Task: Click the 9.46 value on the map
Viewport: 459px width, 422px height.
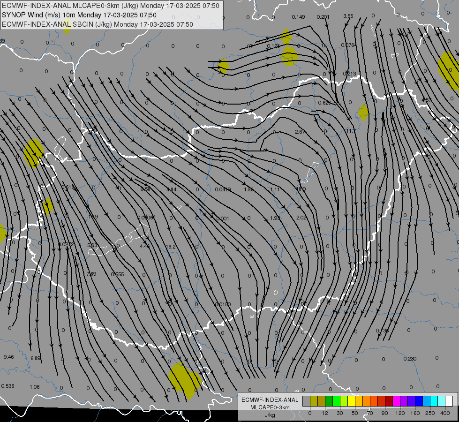Action: tap(8, 357)
